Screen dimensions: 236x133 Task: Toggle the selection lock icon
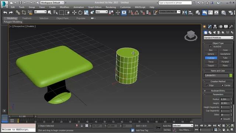(x=82, y=126)
